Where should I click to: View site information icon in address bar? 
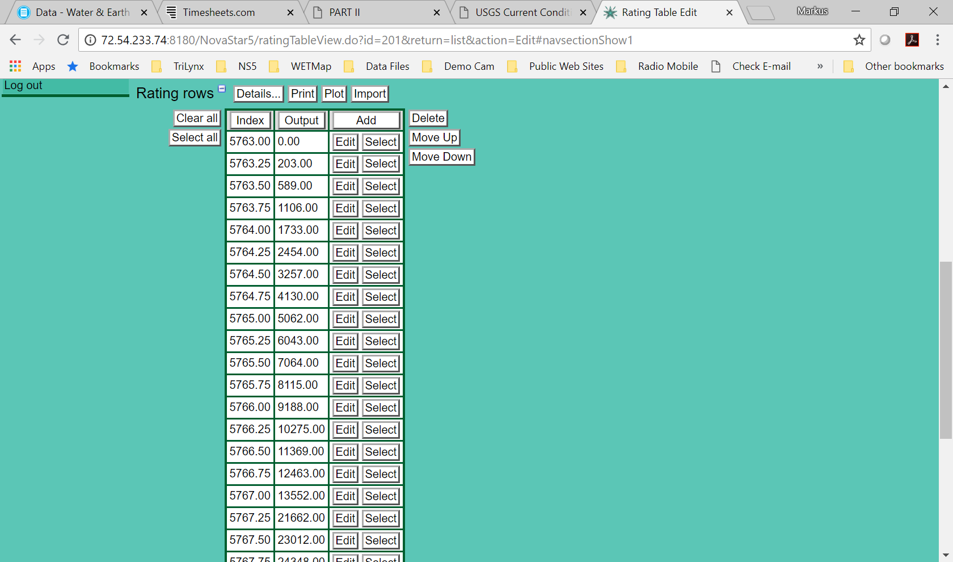coord(90,40)
